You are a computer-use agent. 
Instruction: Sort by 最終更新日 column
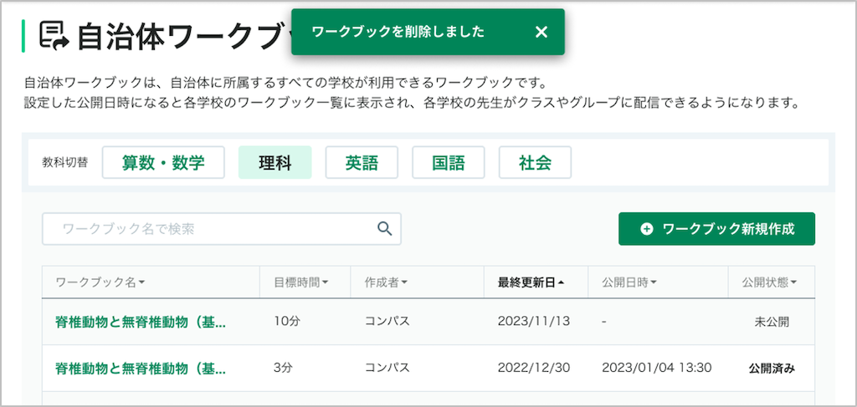point(531,282)
